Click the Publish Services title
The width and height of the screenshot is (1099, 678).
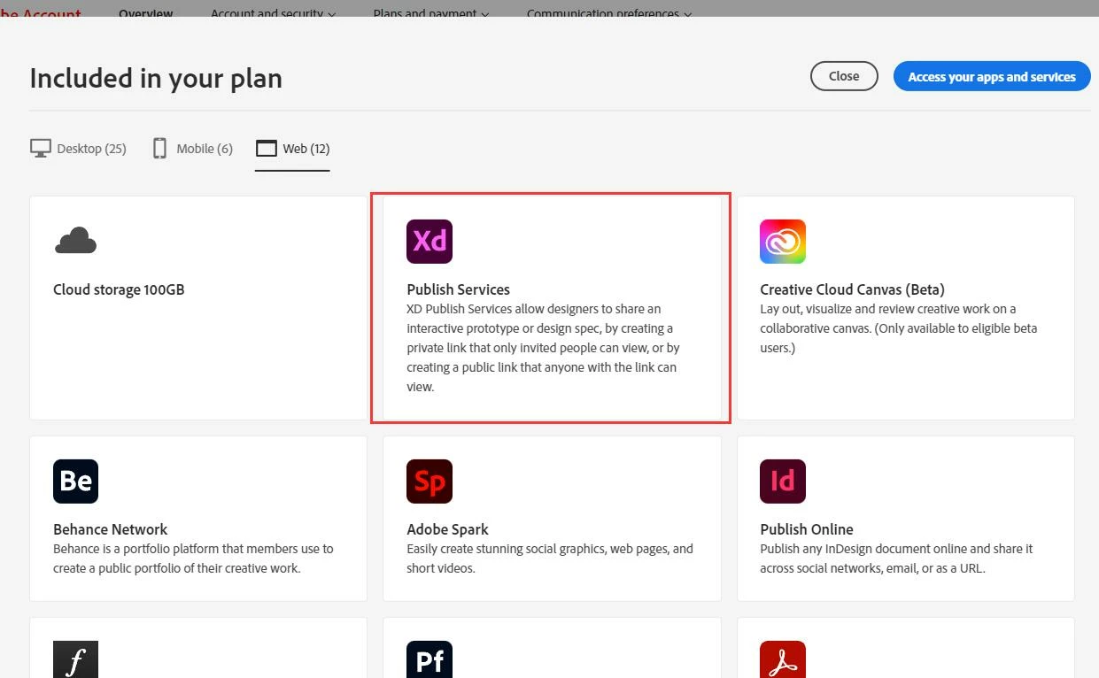tap(458, 289)
